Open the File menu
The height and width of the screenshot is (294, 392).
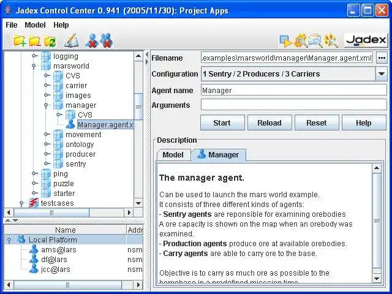[x=11, y=24]
